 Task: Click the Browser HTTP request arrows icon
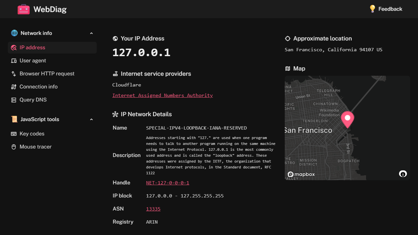click(x=14, y=74)
